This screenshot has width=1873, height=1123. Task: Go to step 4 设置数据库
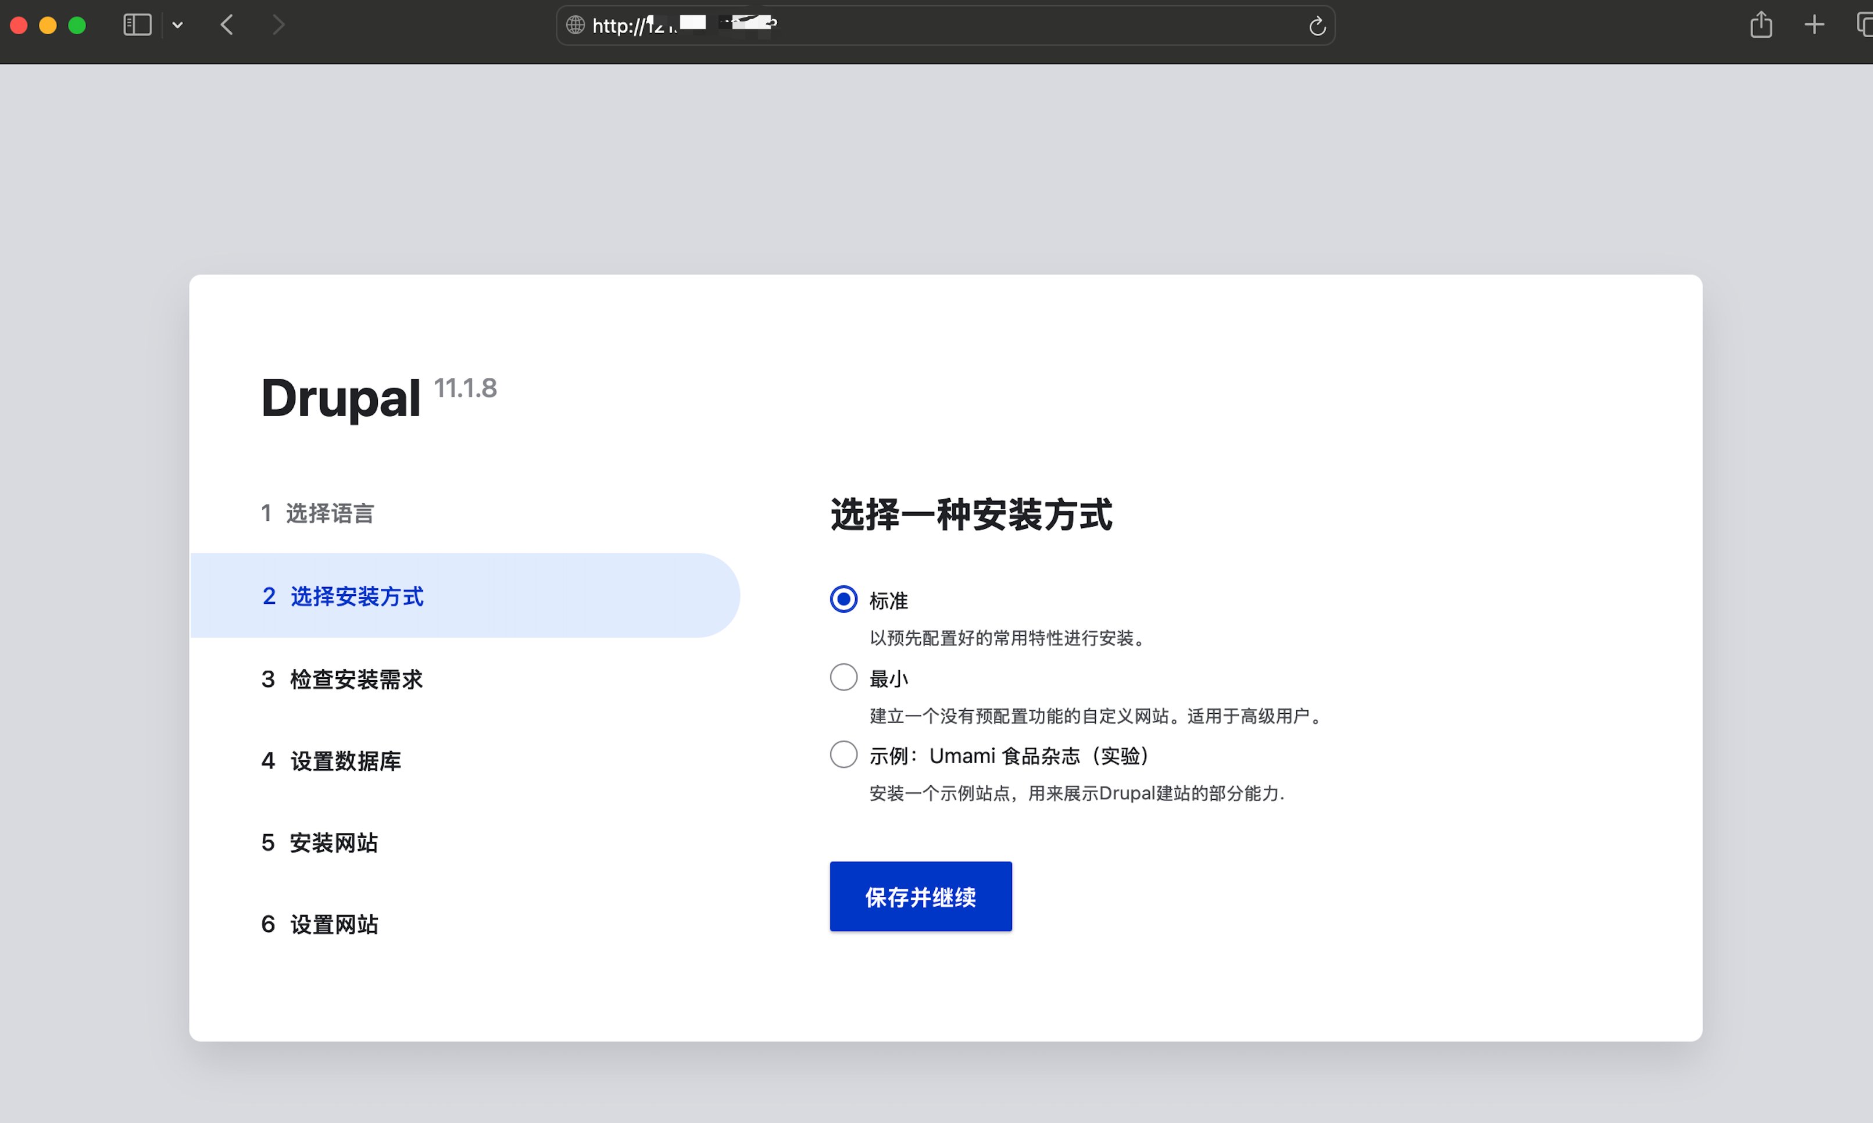[331, 761]
